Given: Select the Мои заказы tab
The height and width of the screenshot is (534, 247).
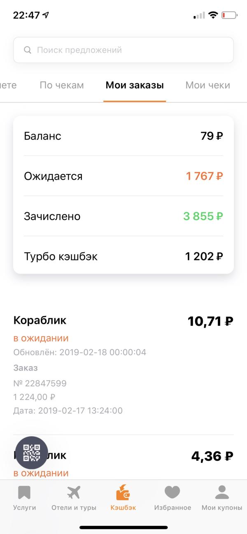Looking at the screenshot, I should point(135,85).
